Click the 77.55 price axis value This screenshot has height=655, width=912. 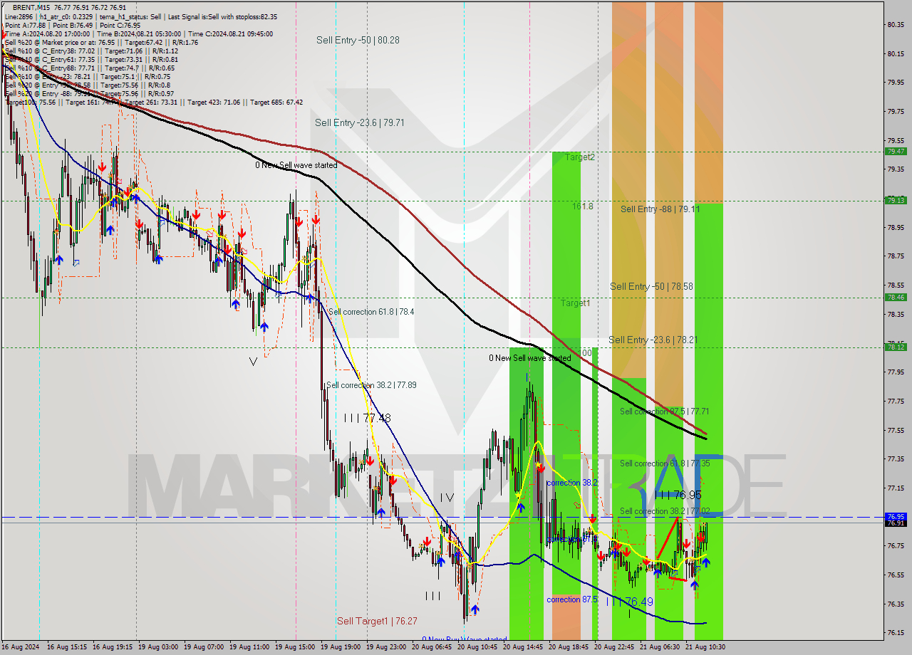[x=896, y=430]
